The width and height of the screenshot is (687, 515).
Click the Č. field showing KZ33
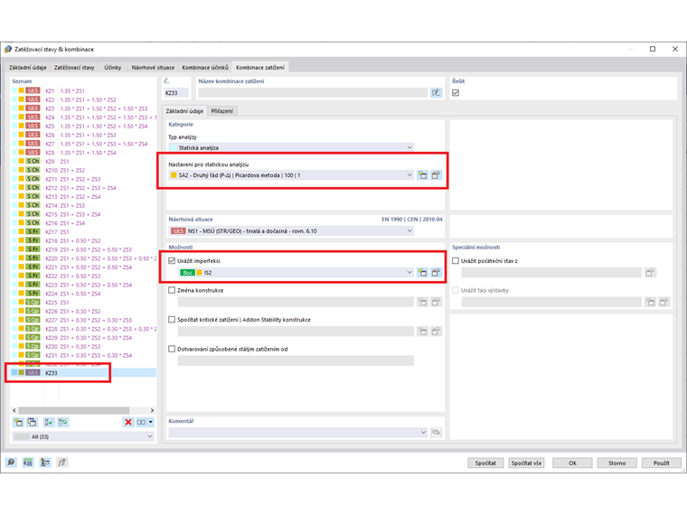click(x=176, y=92)
